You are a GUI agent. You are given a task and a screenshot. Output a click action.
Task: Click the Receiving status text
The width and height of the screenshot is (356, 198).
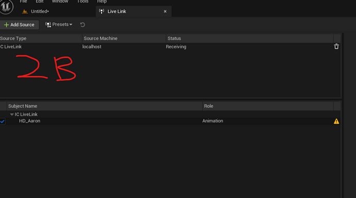(x=176, y=47)
